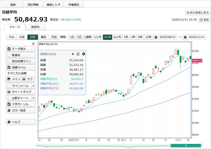Collapse data popup with double-chevron icon
Viewport: 211px width, 149px height.
tap(73, 54)
